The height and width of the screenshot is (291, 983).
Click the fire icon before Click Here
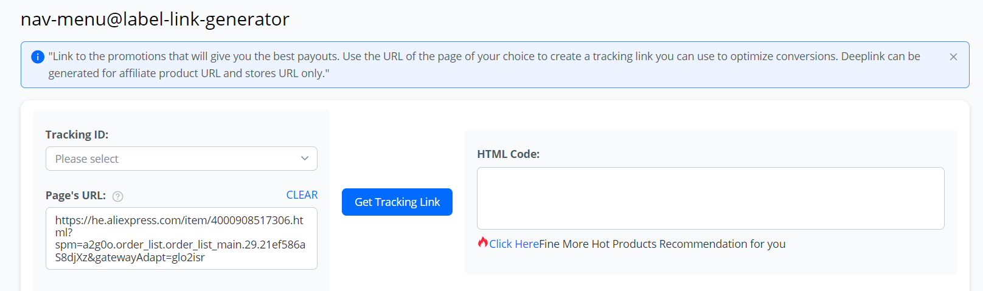pyautogui.click(x=482, y=242)
